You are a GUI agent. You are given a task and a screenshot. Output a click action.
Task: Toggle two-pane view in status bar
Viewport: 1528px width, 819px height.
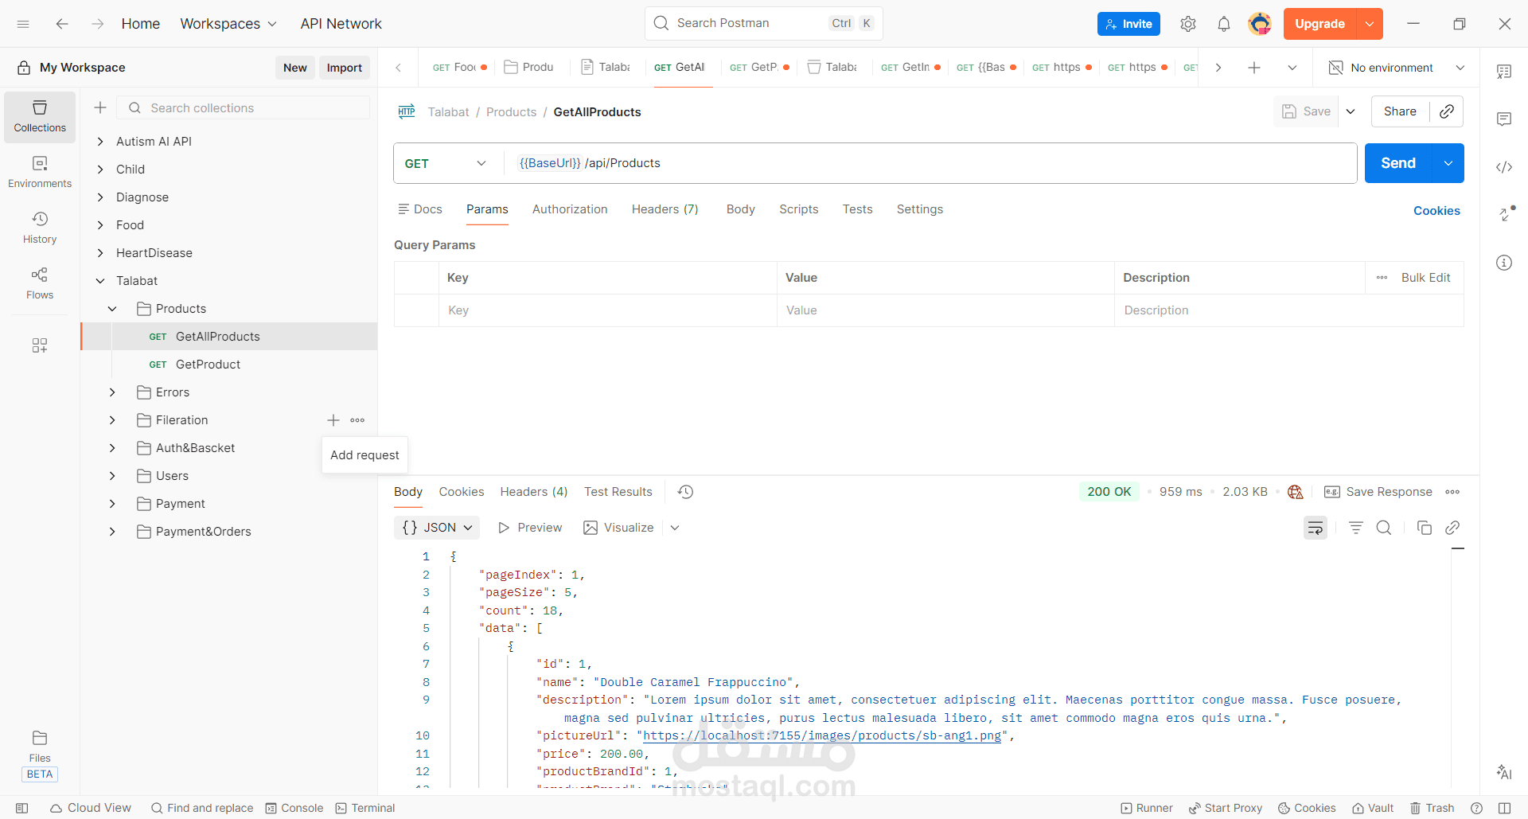click(1504, 808)
